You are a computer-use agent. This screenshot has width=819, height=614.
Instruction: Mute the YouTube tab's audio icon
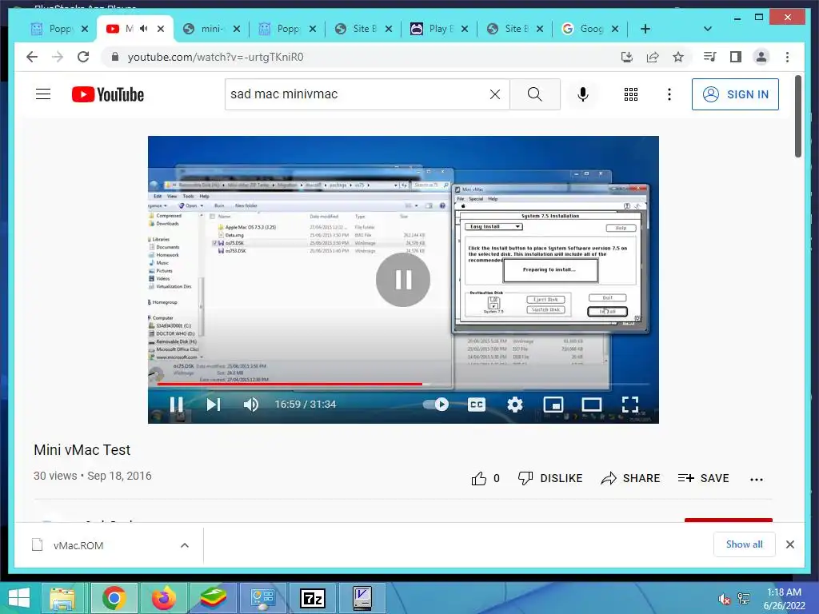(x=144, y=29)
